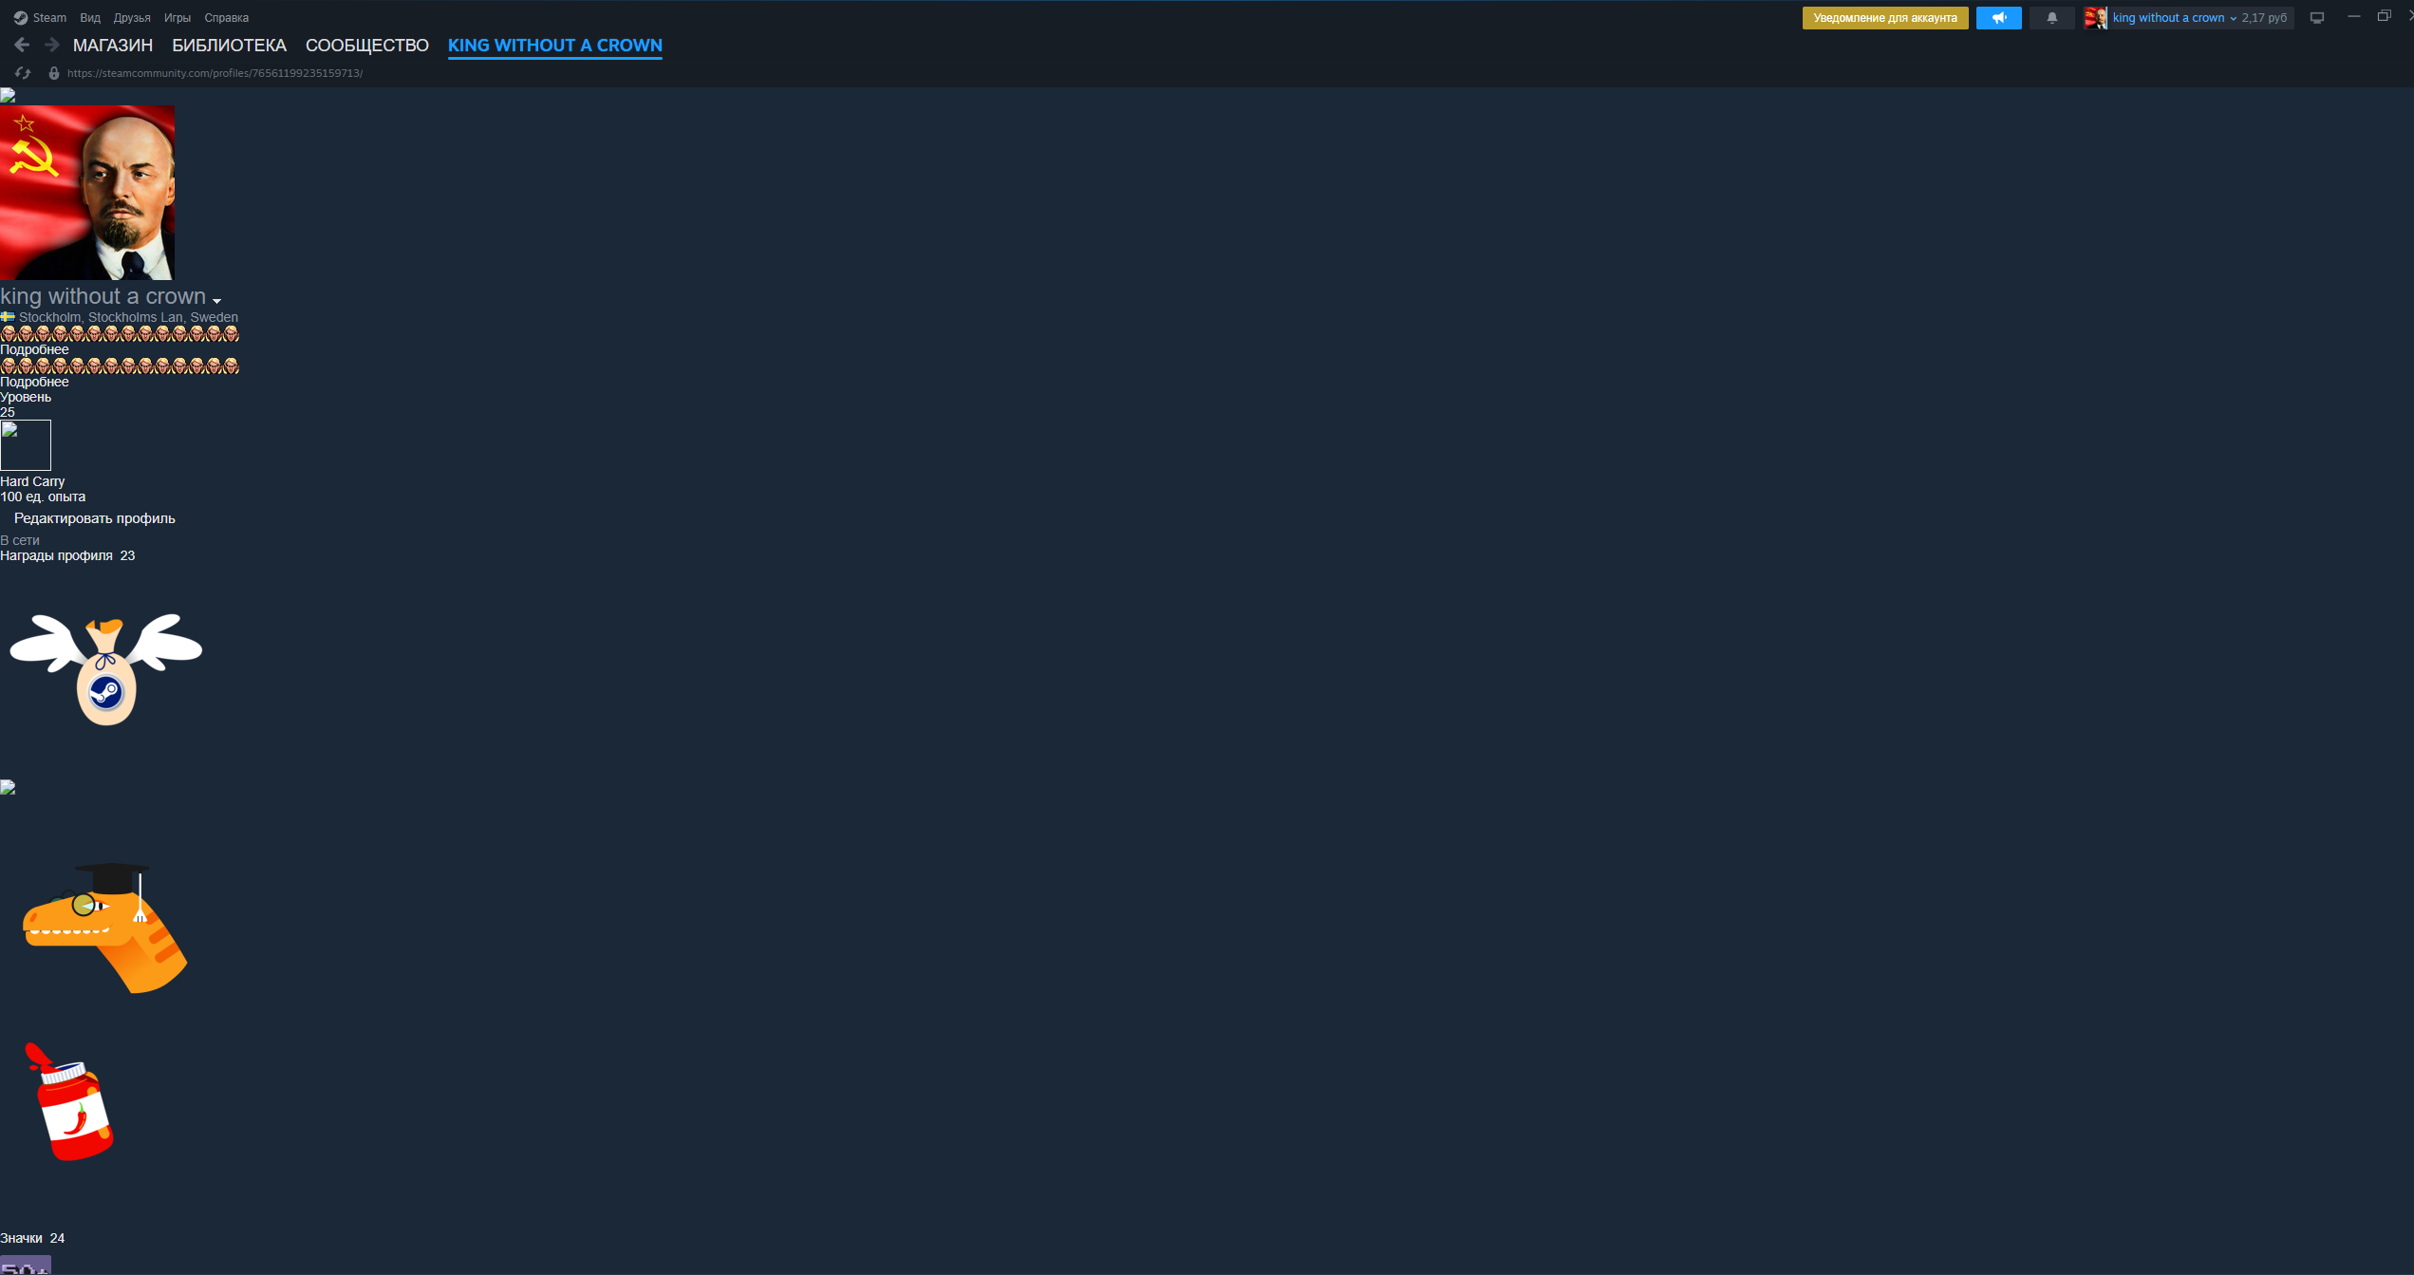The height and width of the screenshot is (1275, 2414).
Task: Click the steamcommunity profile URL field
Action: 215,73
